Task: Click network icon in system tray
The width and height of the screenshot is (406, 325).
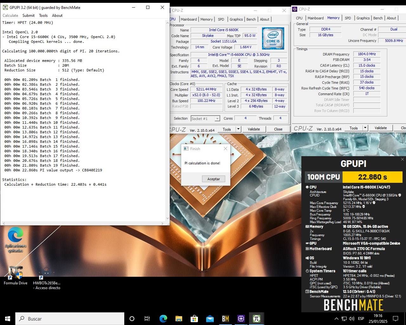Action: (344, 319)
